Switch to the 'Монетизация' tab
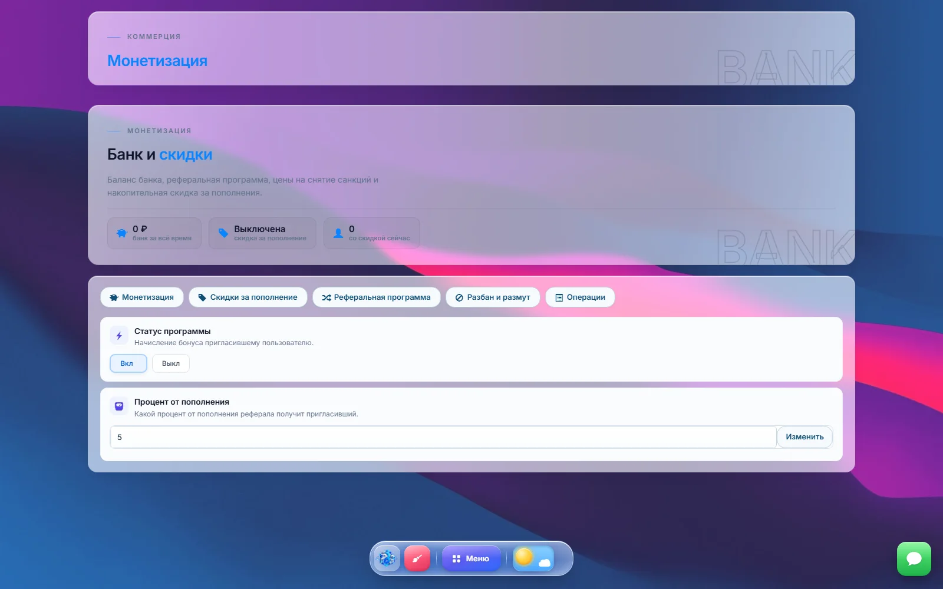Viewport: 943px width, 589px height. tap(142, 297)
